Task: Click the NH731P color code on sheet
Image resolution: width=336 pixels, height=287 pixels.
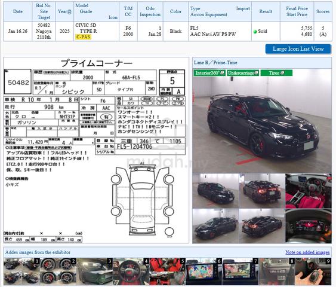Action: (x=67, y=117)
